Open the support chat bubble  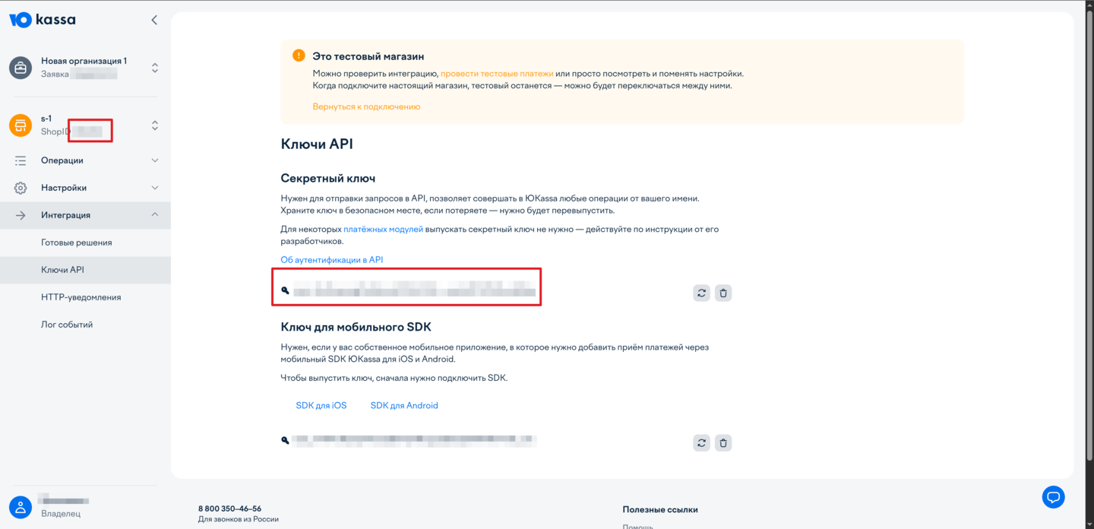point(1054,497)
